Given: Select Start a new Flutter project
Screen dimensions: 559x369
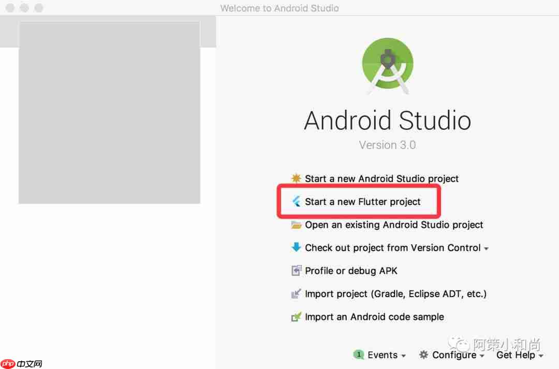Looking at the screenshot, I should (x=362, y=201).
